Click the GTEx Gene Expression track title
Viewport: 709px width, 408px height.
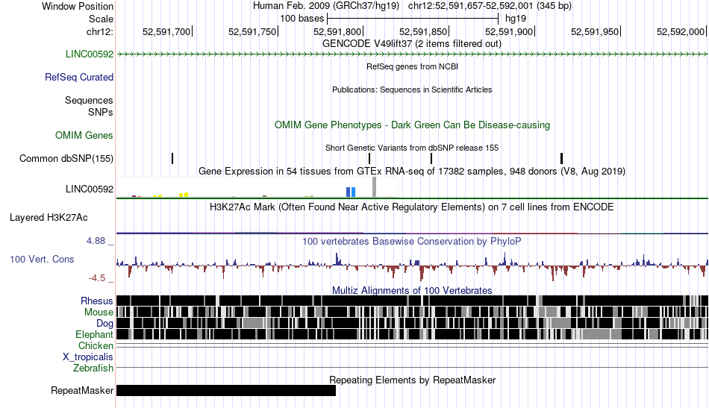412,172
